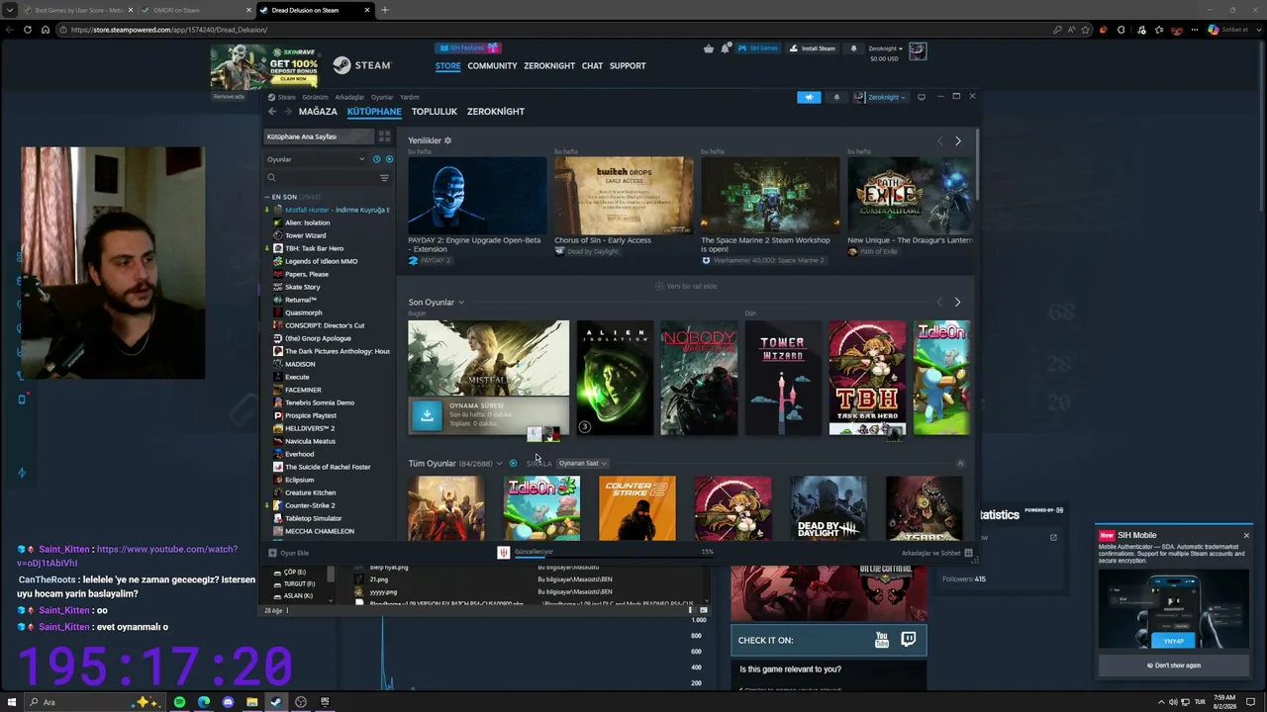The width and height of the screenshot is (1267, 712).
Task: Go back in Steam client navigation
Action: pos(272,112)
